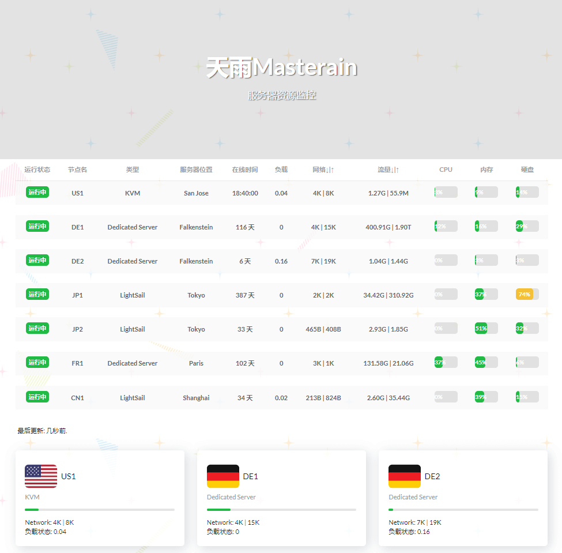Click the 运行中 status badge for CN1
Screen dimensions: 562x553
click(37, 397)
